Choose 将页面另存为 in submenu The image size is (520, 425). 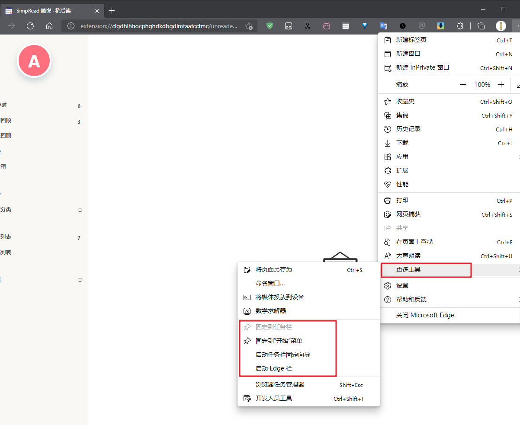pos(308,270)
